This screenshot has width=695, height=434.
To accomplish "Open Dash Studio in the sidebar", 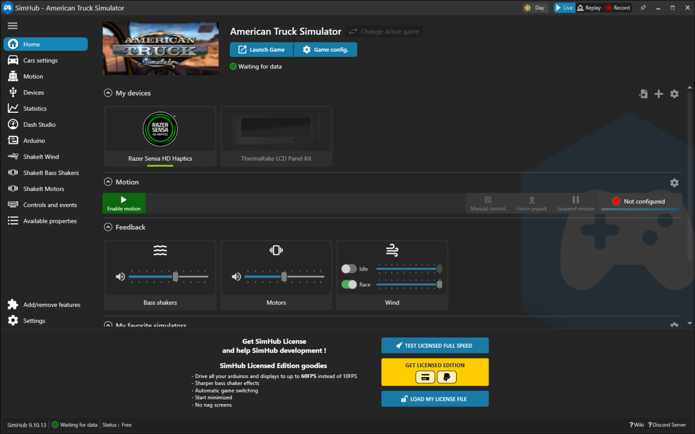I will point(45,124).
